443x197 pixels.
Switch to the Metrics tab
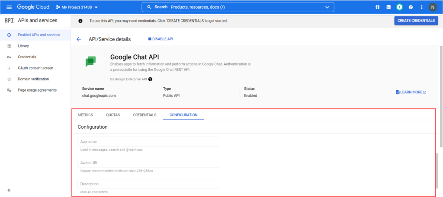(x=85, y=115)
